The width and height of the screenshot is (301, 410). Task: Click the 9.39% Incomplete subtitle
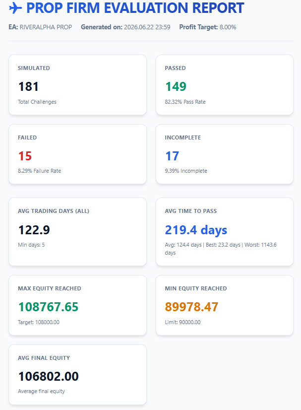186,171
